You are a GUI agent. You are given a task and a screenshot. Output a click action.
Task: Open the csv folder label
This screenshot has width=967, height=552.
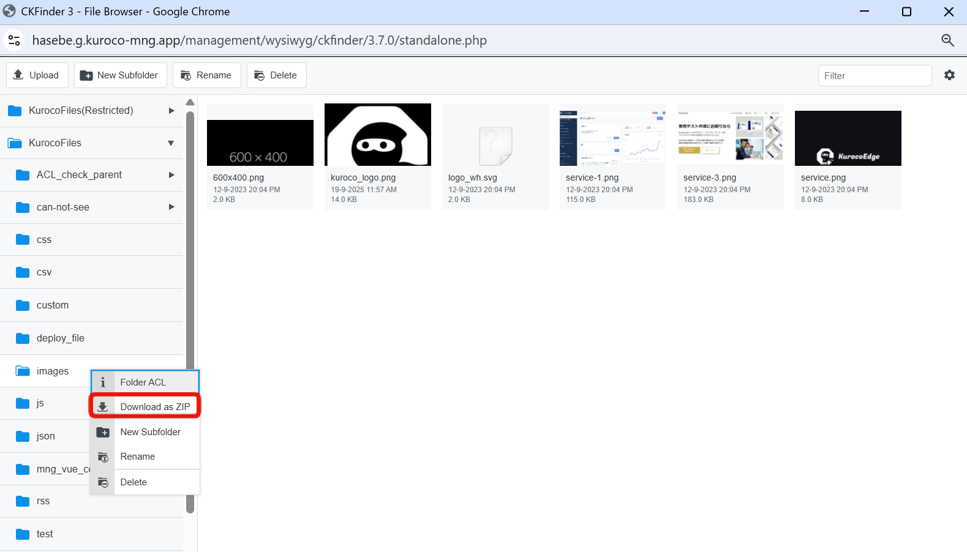point(44,272)
